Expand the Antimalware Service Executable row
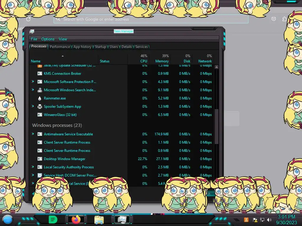This screenshot has height=226, width=302. pos(33,134)
